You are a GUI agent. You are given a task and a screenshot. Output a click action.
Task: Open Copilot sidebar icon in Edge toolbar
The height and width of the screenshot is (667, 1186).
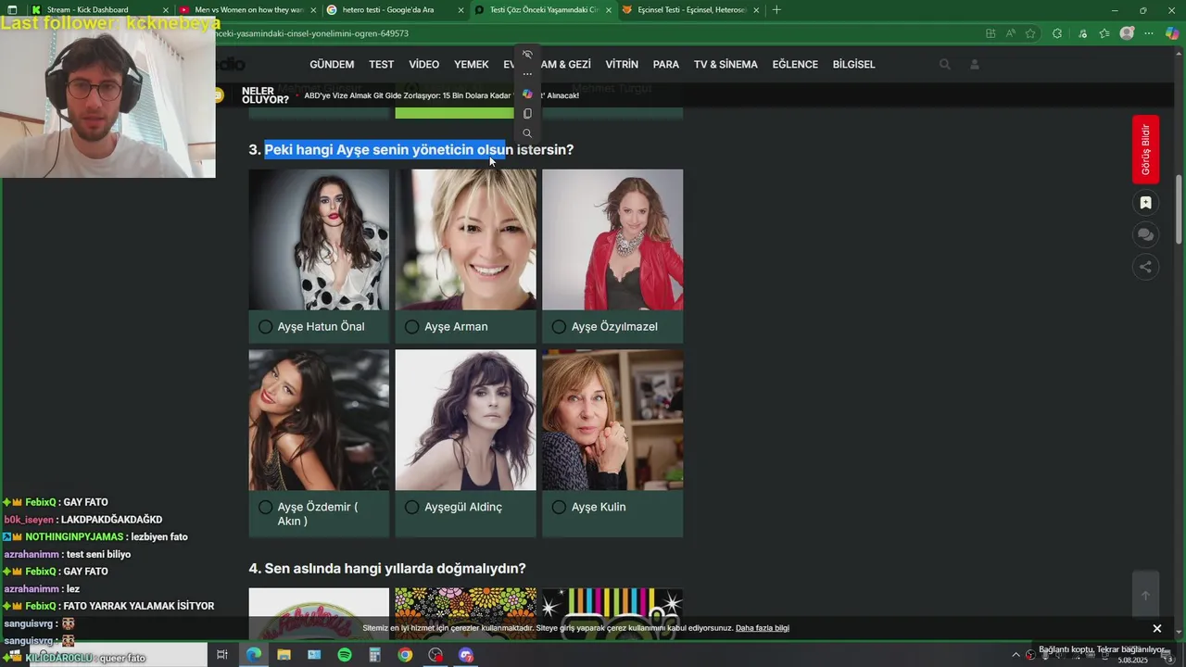(x=1173, y=33)
